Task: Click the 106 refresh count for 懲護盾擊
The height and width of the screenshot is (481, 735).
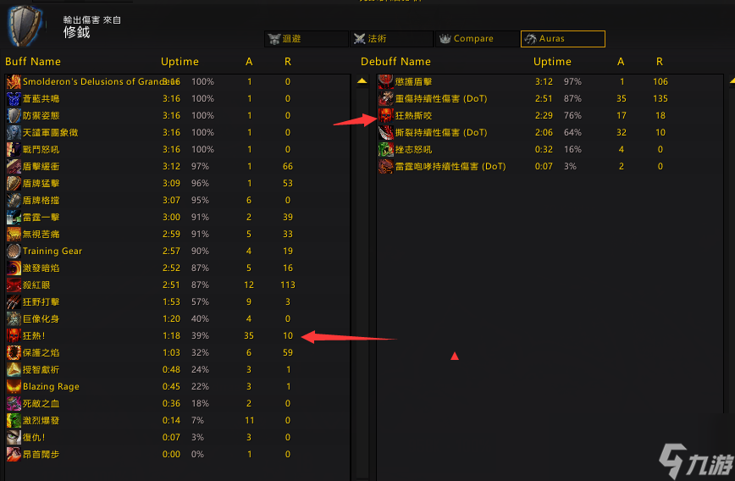Action: pos(660,82)
